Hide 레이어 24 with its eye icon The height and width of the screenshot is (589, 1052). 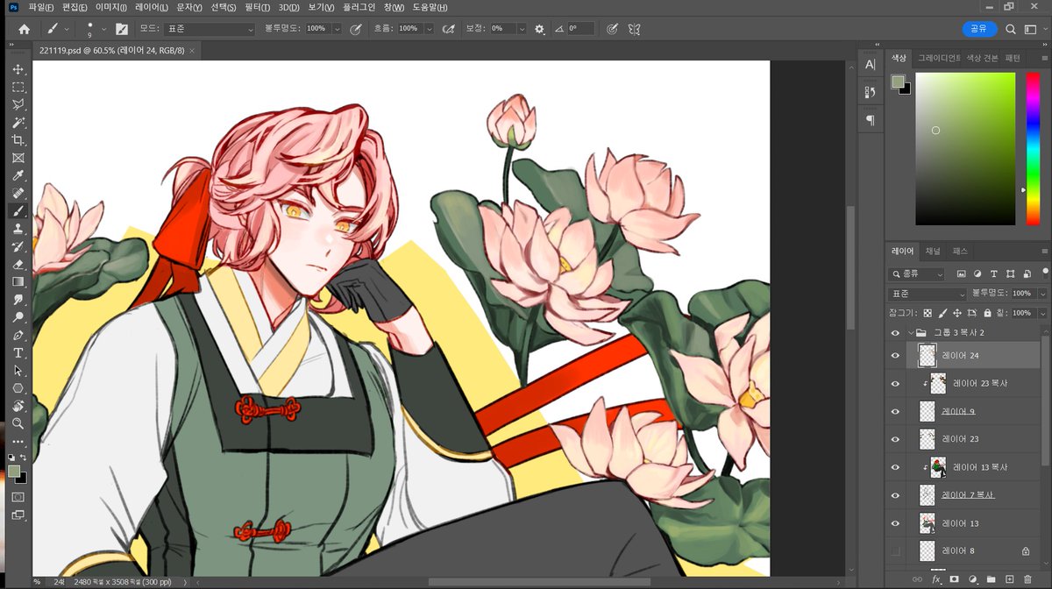point(895,355)
